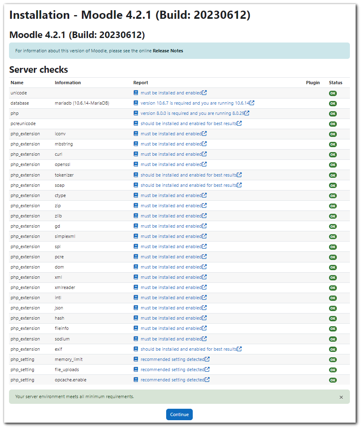Open the report link for sodium extension
The height and width of the screenshot is (430, 363).
[171, 339]
